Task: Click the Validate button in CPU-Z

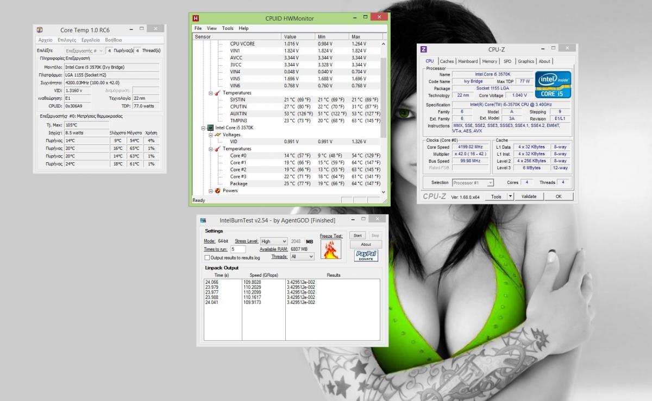Action: point(529,196)
